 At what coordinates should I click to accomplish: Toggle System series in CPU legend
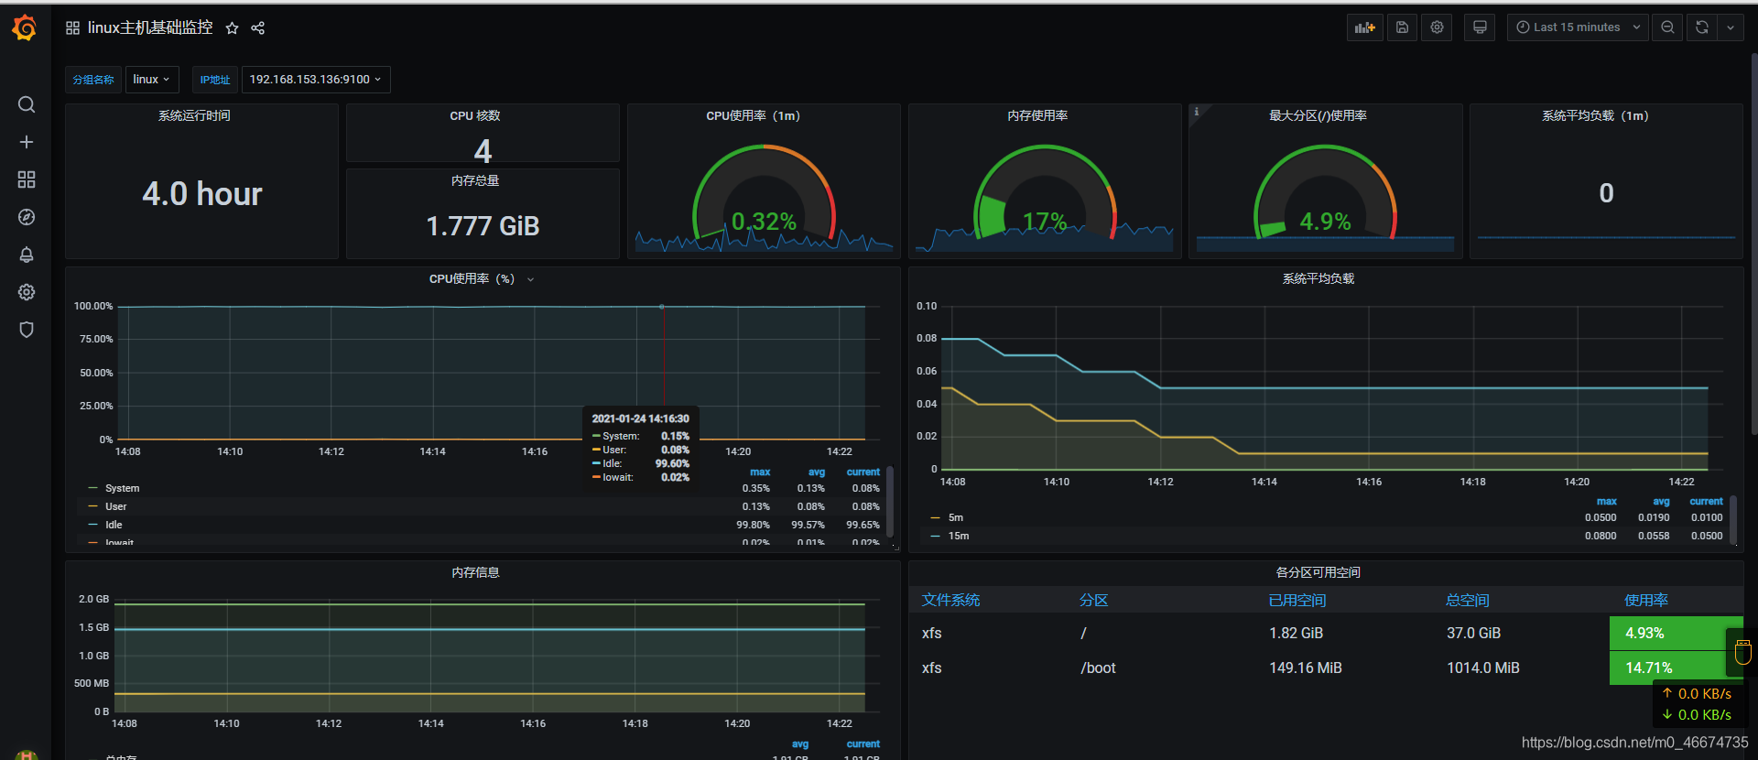[x=122, y=489]
